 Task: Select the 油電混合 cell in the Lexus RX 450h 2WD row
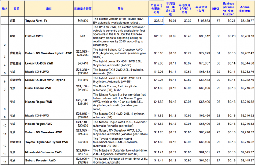click(x=17, y=63)
